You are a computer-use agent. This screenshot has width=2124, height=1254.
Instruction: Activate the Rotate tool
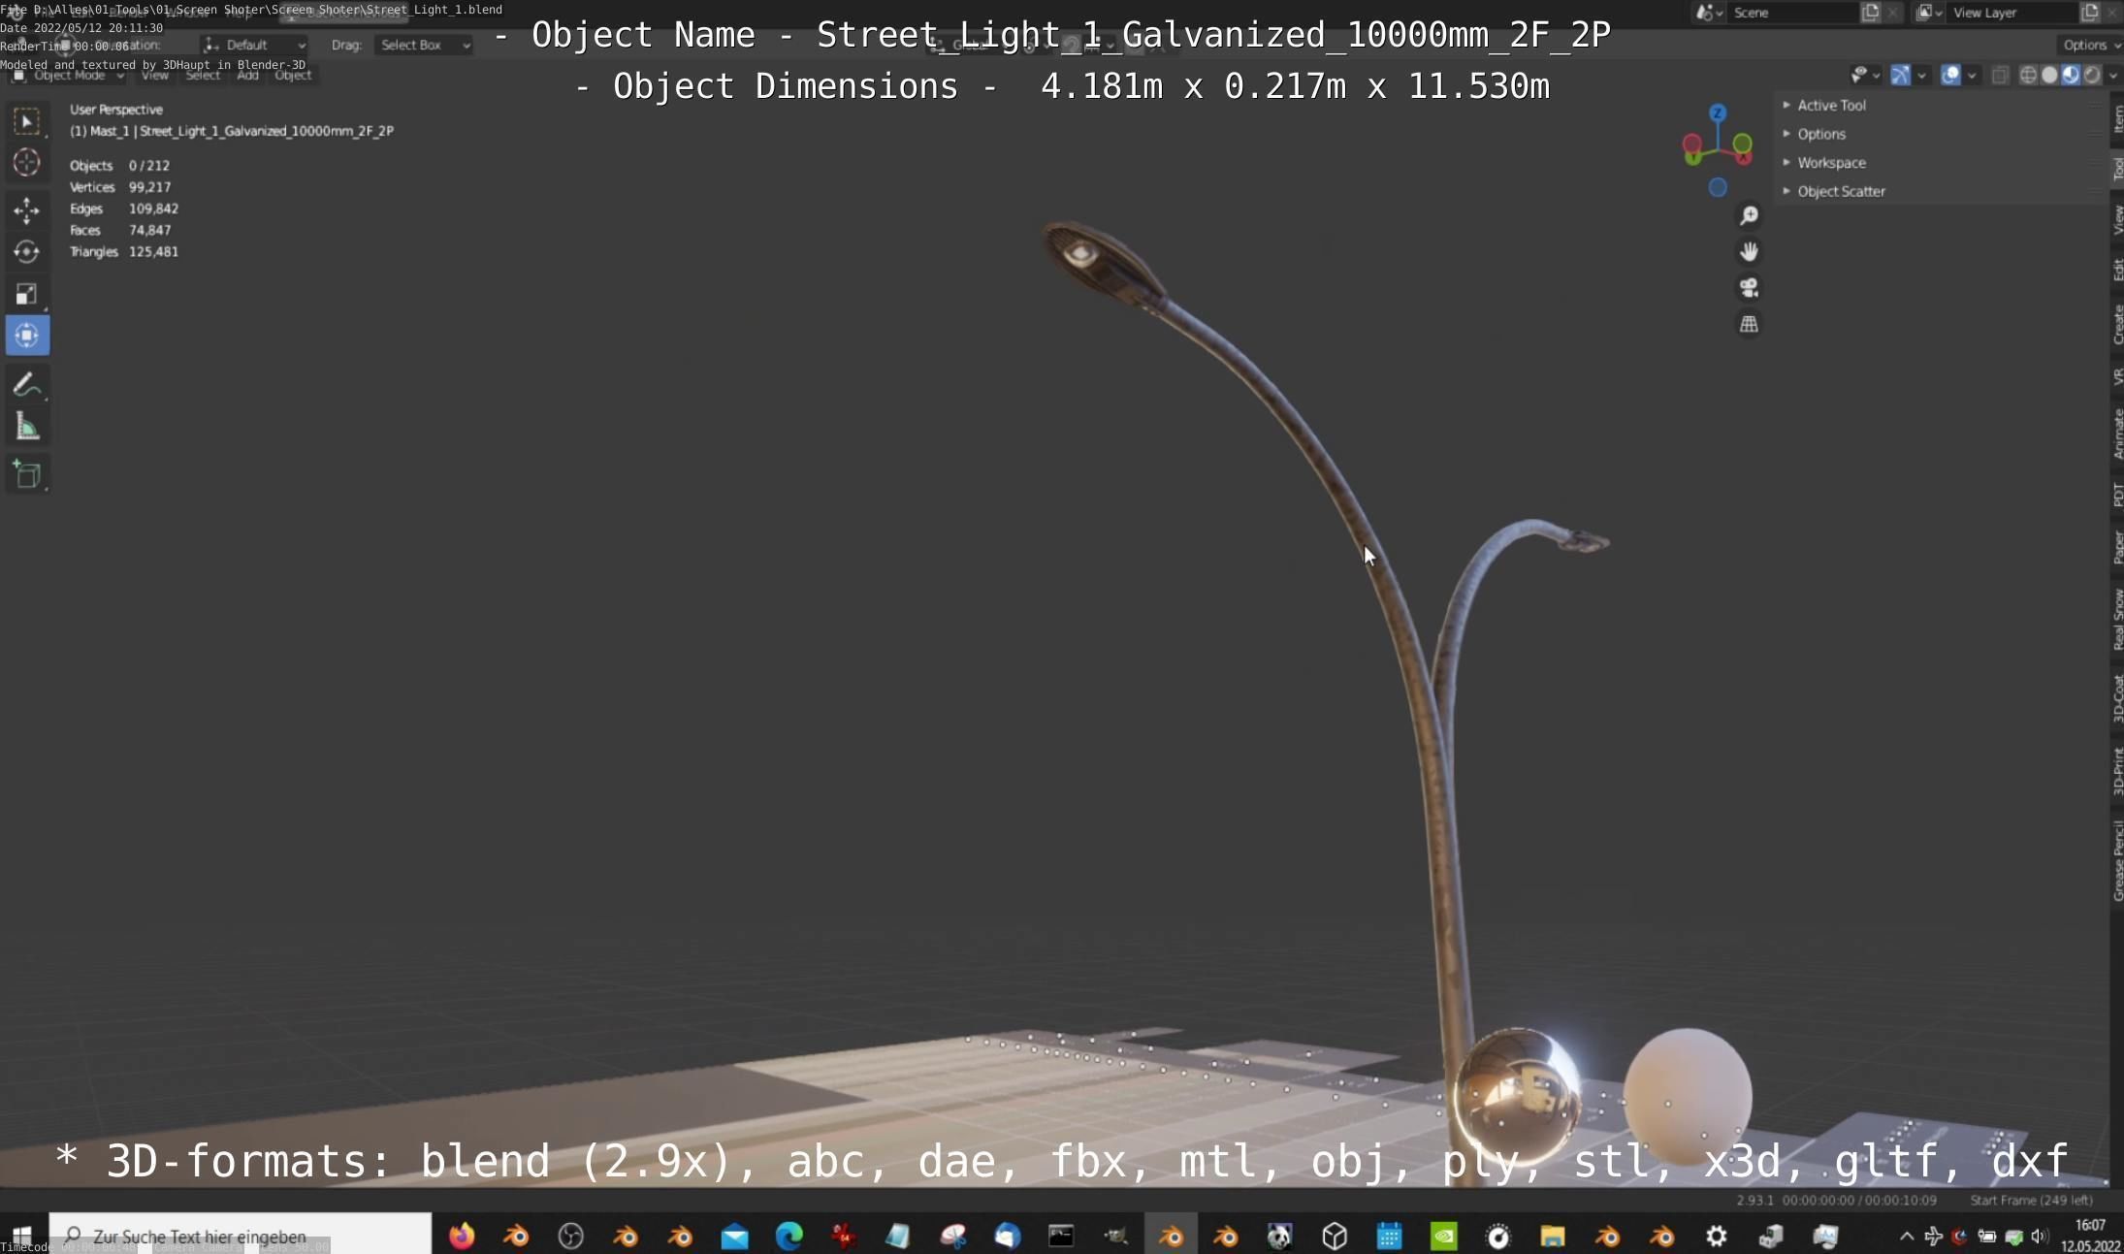26,252
